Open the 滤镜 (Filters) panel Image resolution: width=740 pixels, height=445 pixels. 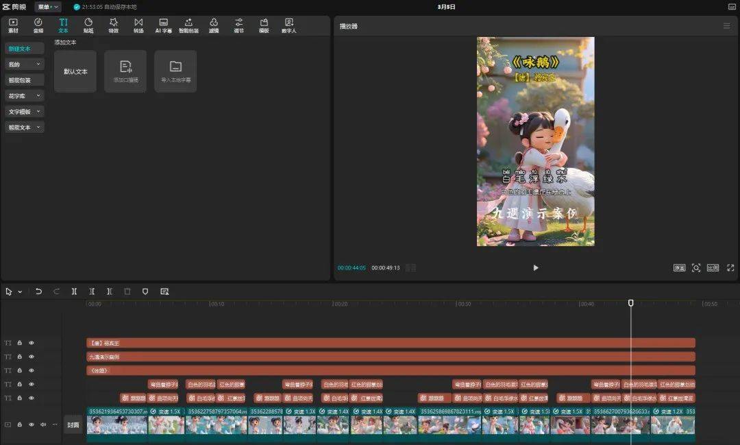point(214,25)
